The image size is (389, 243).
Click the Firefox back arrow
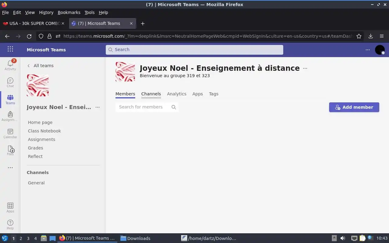(x=7, y=36)
